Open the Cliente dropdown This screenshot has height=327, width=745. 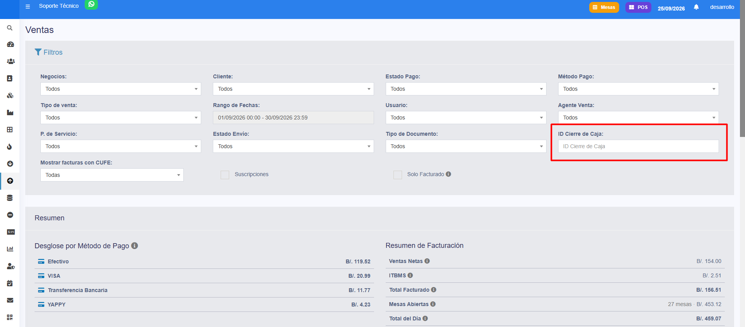tap(293, 89)
